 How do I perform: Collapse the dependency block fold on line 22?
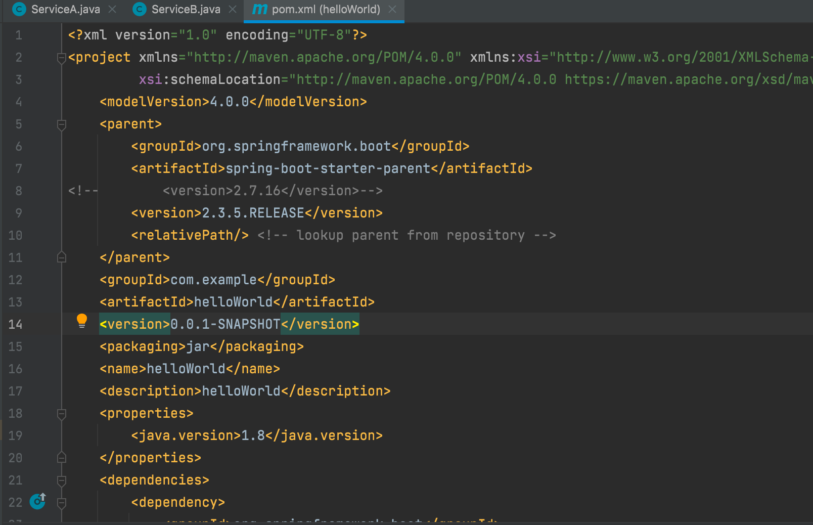click(x=62, y=503)
